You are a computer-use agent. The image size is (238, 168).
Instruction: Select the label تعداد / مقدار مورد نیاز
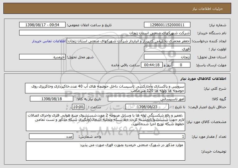pos(209,137)
